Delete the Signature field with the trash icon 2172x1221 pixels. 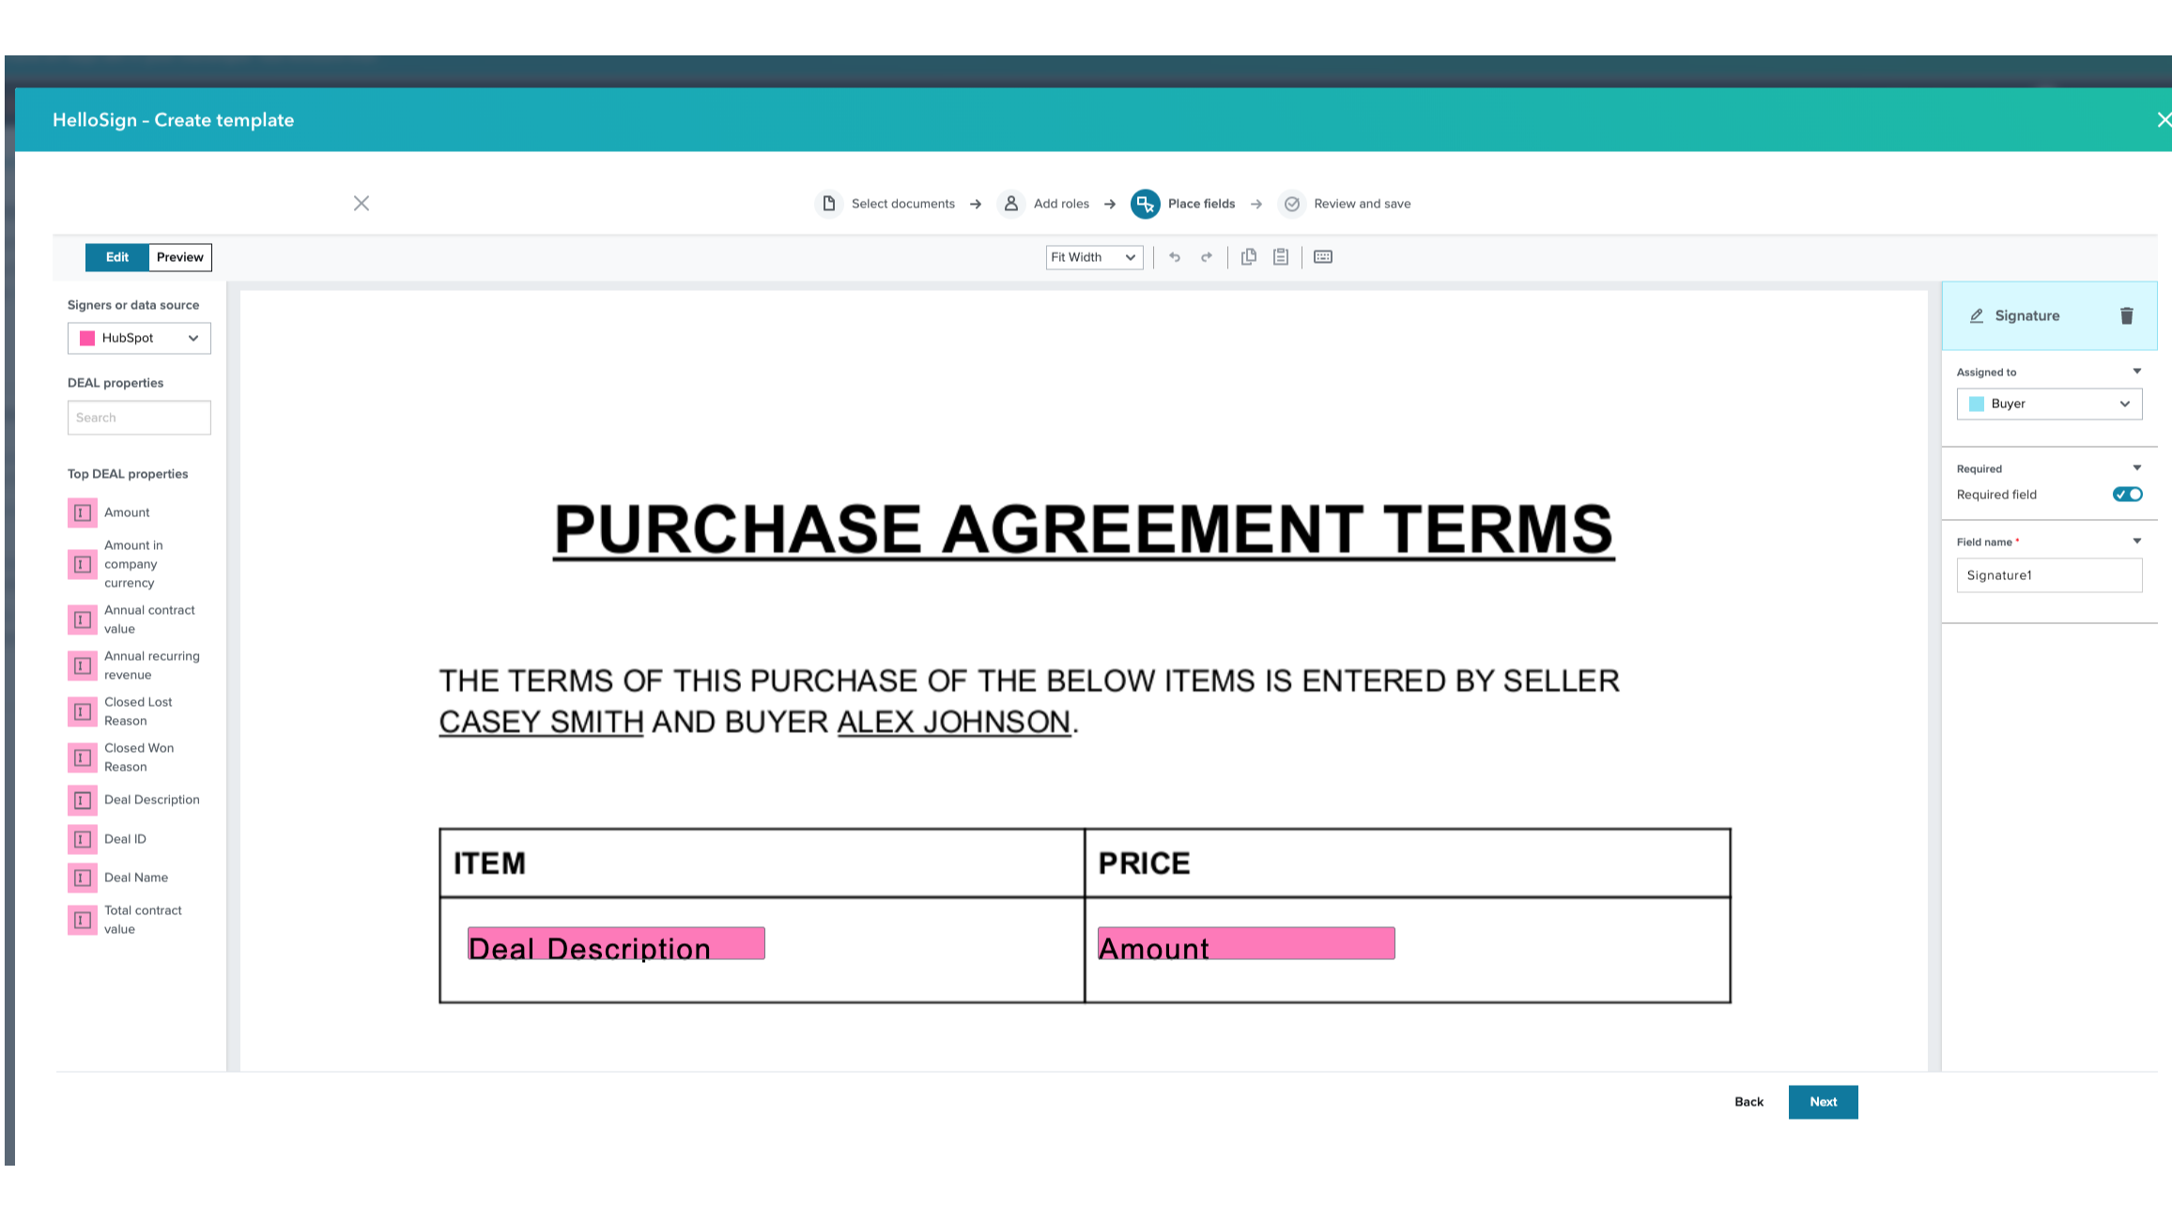tap(2126, 315)
